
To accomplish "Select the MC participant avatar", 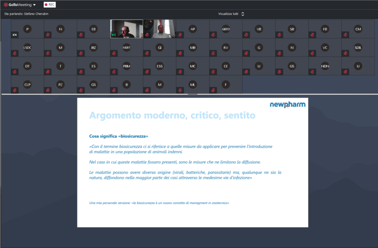I will click(193, 66).
